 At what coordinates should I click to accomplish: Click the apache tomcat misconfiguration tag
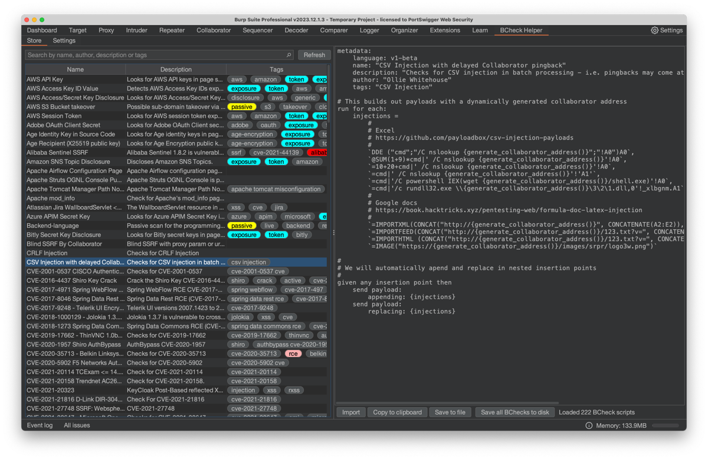[x=276, y=189]
